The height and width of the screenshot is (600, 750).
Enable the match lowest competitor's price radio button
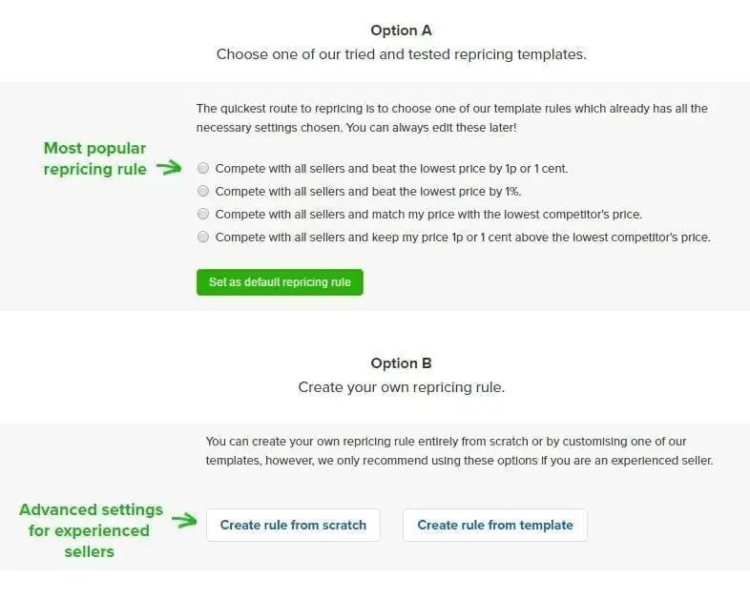203,215
